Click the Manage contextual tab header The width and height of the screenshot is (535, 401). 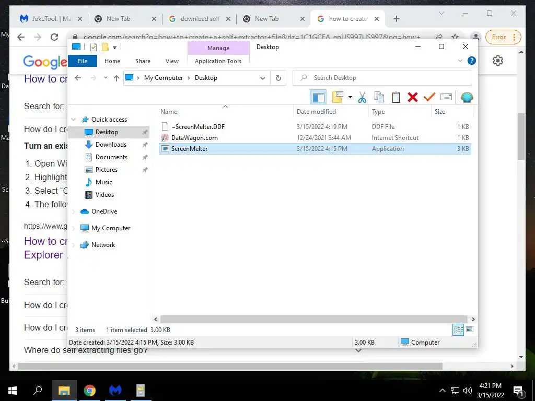(218, 48)
